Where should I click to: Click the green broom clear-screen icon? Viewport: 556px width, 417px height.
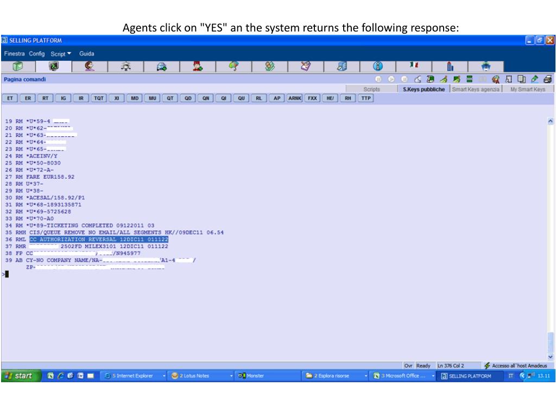(444, 79)
